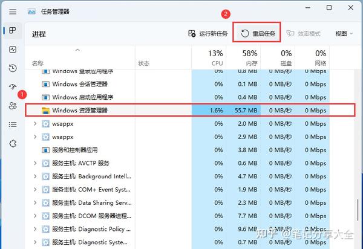Click gear icon of 服务主机: AVCTP 服务

(45, 163)
